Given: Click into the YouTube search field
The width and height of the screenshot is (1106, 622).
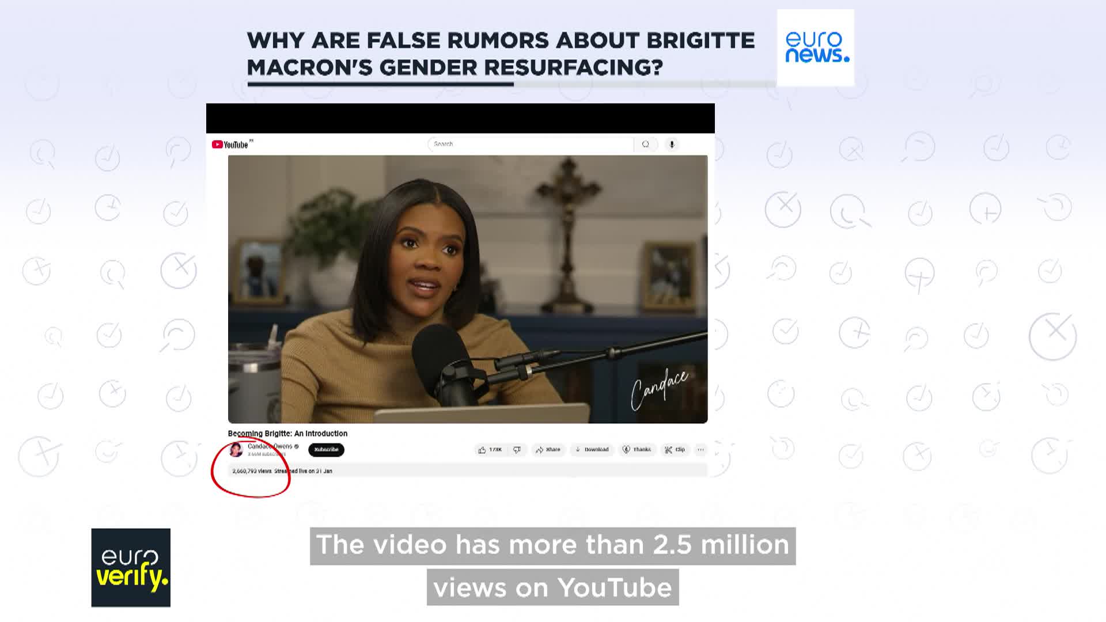Looking at the screenshot, I should point(530,145).
